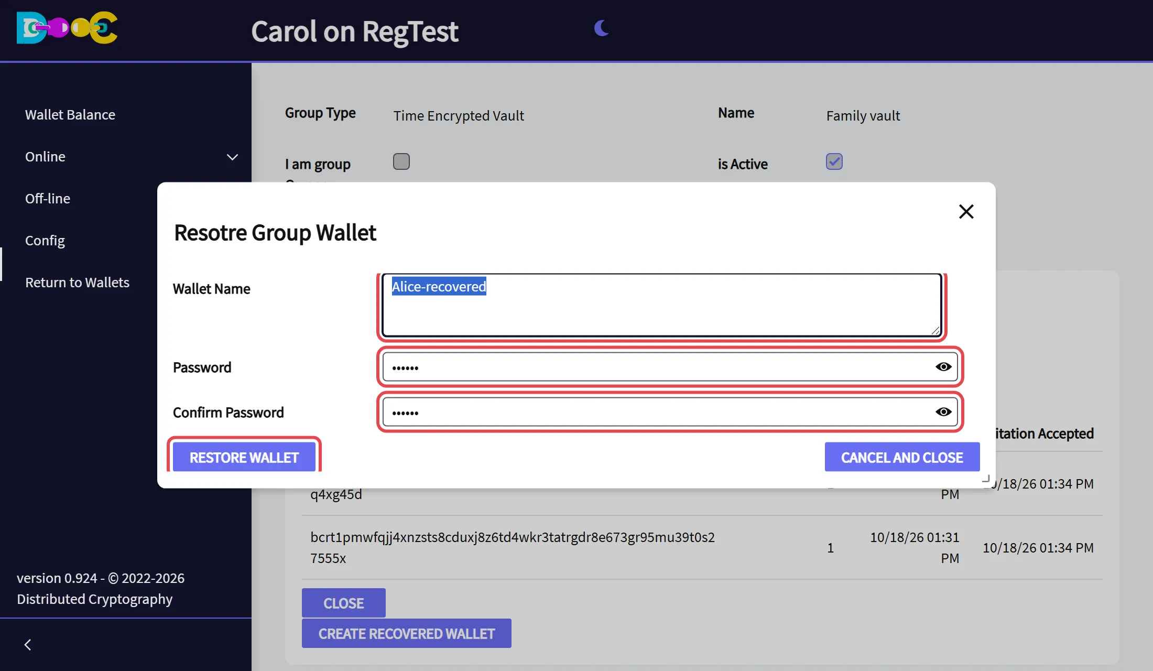Image resolution: width=1153 pixels, height=671 pixels.
Task: Click the Wallet Name text area
Action: click(661, 305)
